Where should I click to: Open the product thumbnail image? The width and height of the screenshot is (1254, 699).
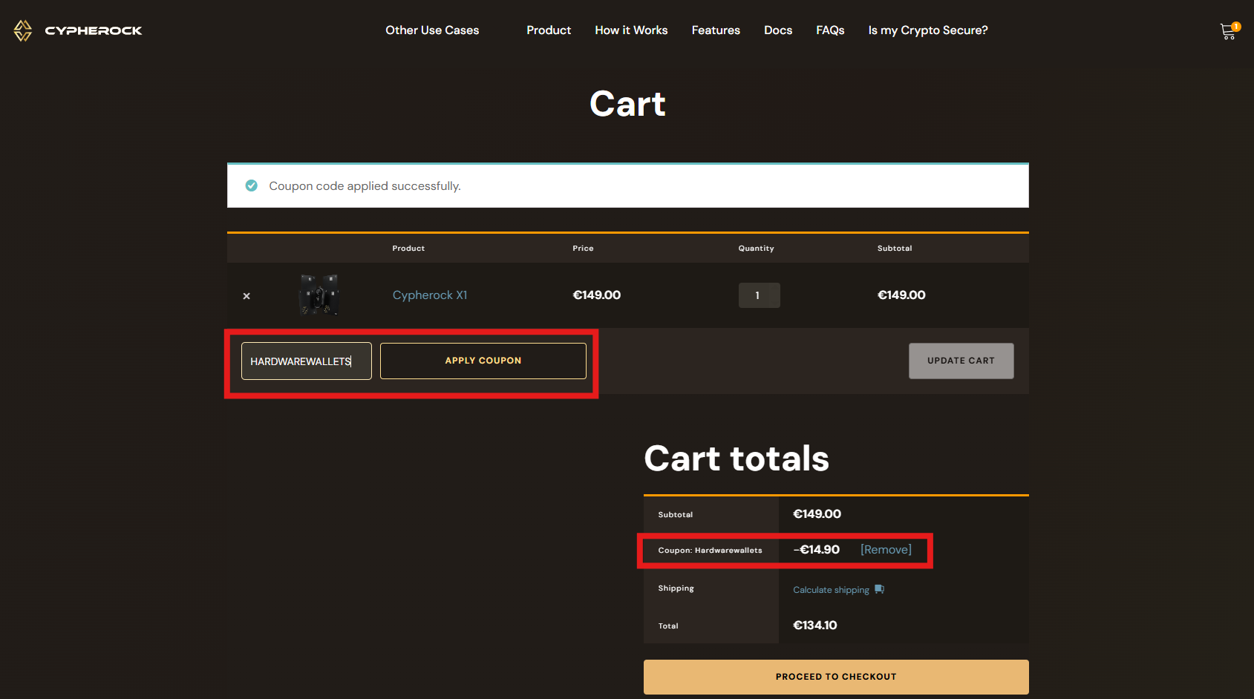(319, 295)
